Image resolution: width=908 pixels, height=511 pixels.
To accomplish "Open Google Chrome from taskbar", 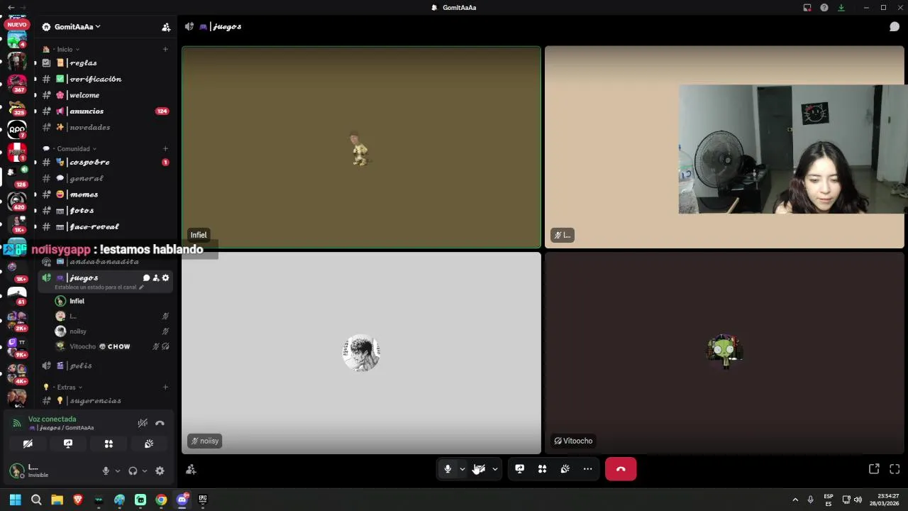I will click(161, 500).
